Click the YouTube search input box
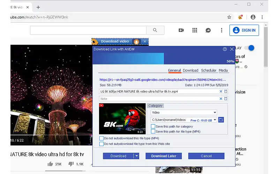This screenshot has height=174, width=279. (88, 30)
